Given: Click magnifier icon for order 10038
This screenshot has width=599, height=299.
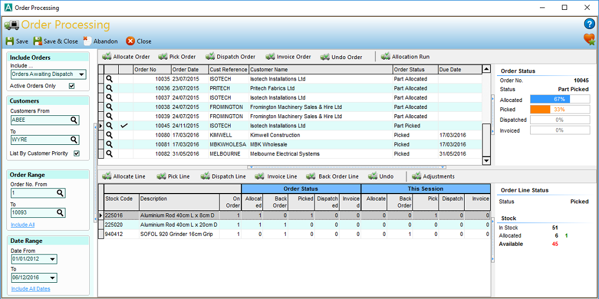Looking at the screenshot, I should pos(109,107).
